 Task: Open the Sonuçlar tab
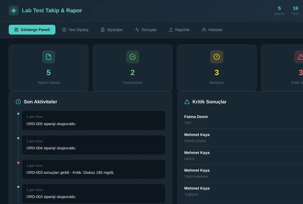[x=146, y=30]
